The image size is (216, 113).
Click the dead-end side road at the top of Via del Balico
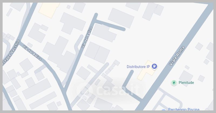pos(110,25)
